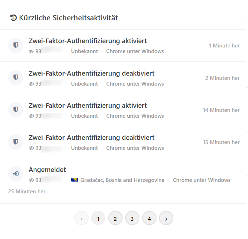The width and height of the screenshot is (248, 239).
Task: Click the history icon beside Kürzliche Sicherheitsaktivität
Action: click(x=14, y=18)
